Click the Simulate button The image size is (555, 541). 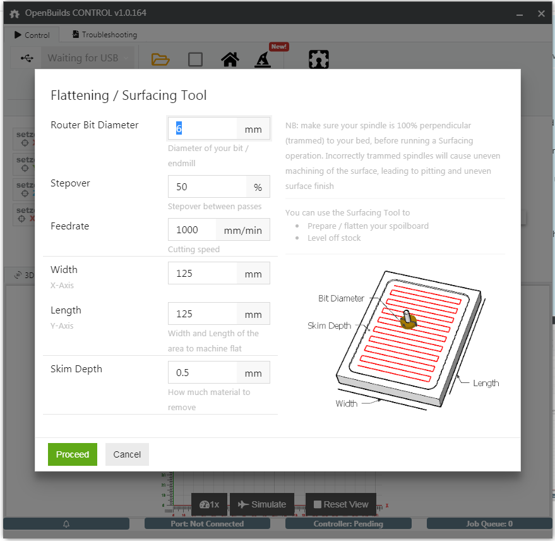coord(262,504)
